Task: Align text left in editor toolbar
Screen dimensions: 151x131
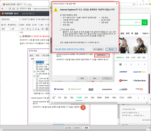Action: [47, 29]
